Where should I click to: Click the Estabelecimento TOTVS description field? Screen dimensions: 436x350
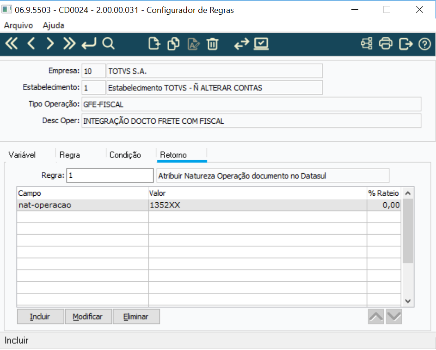(215, 88)
